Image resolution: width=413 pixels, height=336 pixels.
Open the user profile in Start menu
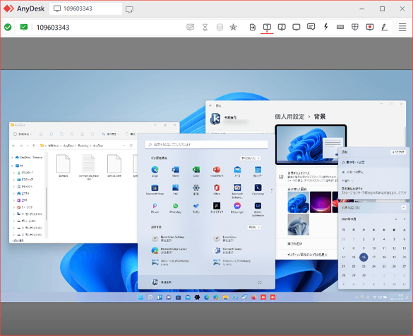pos(162,282)
